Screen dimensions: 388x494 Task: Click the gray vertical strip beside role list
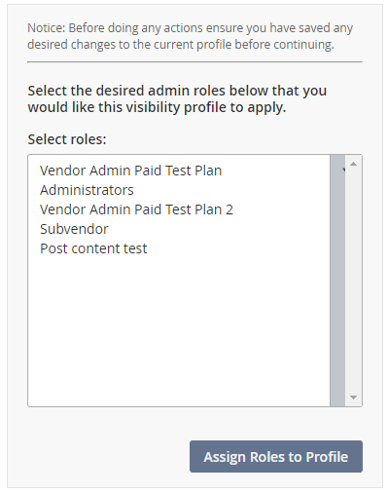[337, 281]
